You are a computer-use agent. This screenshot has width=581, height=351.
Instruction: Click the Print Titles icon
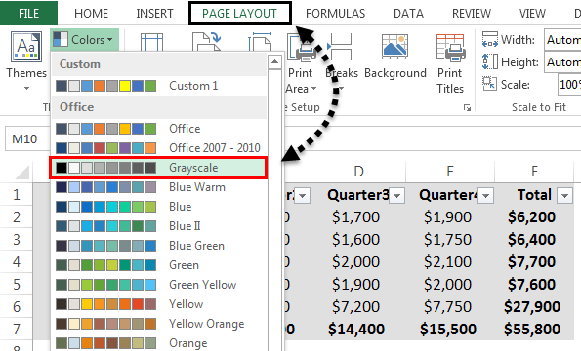450,48
